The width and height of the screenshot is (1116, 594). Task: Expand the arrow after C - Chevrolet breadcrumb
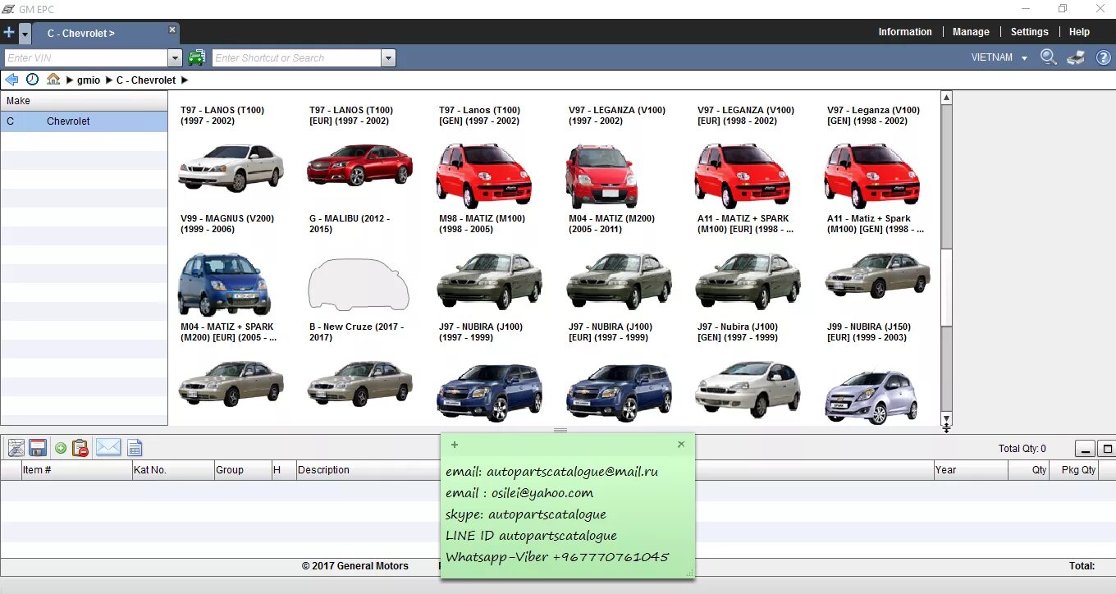[185, 80]
